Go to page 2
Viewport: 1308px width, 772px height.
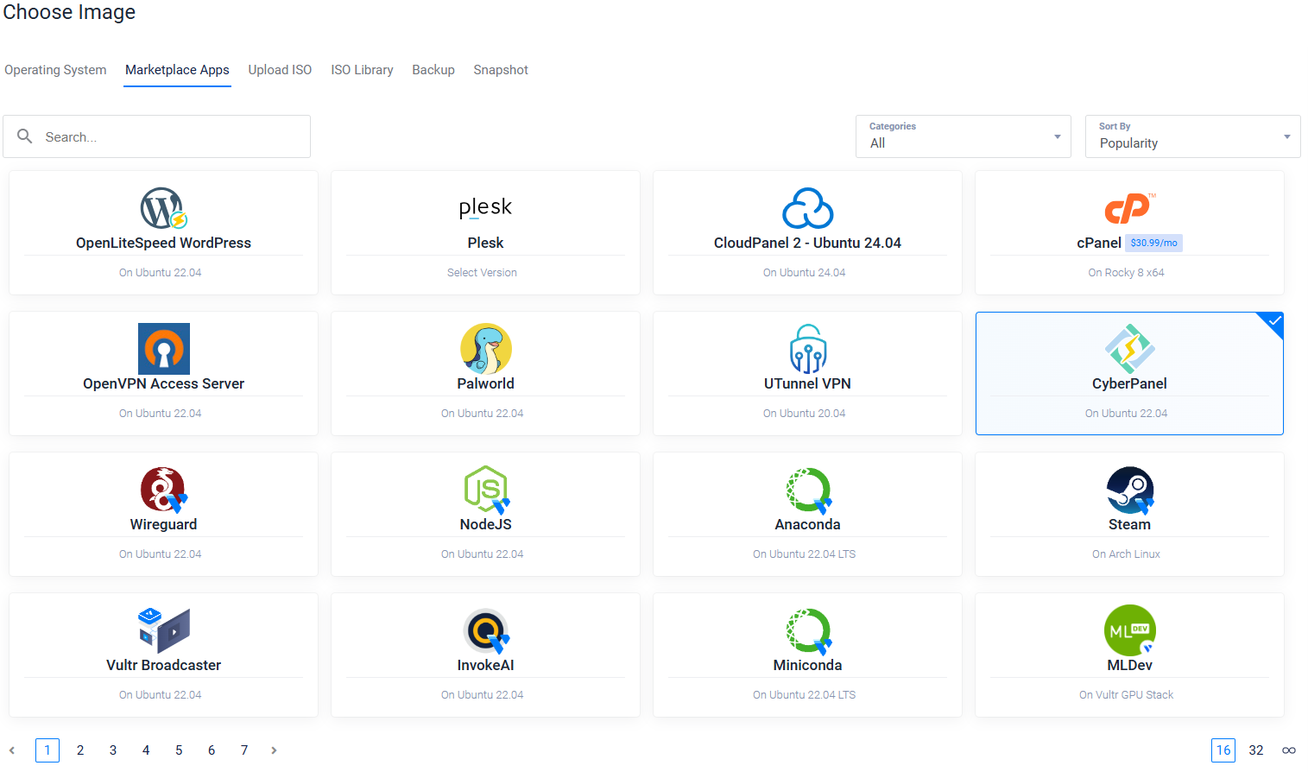(x=80, y=750)
